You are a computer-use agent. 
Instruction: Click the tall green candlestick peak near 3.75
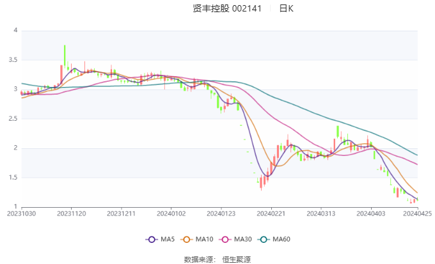pyautogui.click(x=65, y=51)
